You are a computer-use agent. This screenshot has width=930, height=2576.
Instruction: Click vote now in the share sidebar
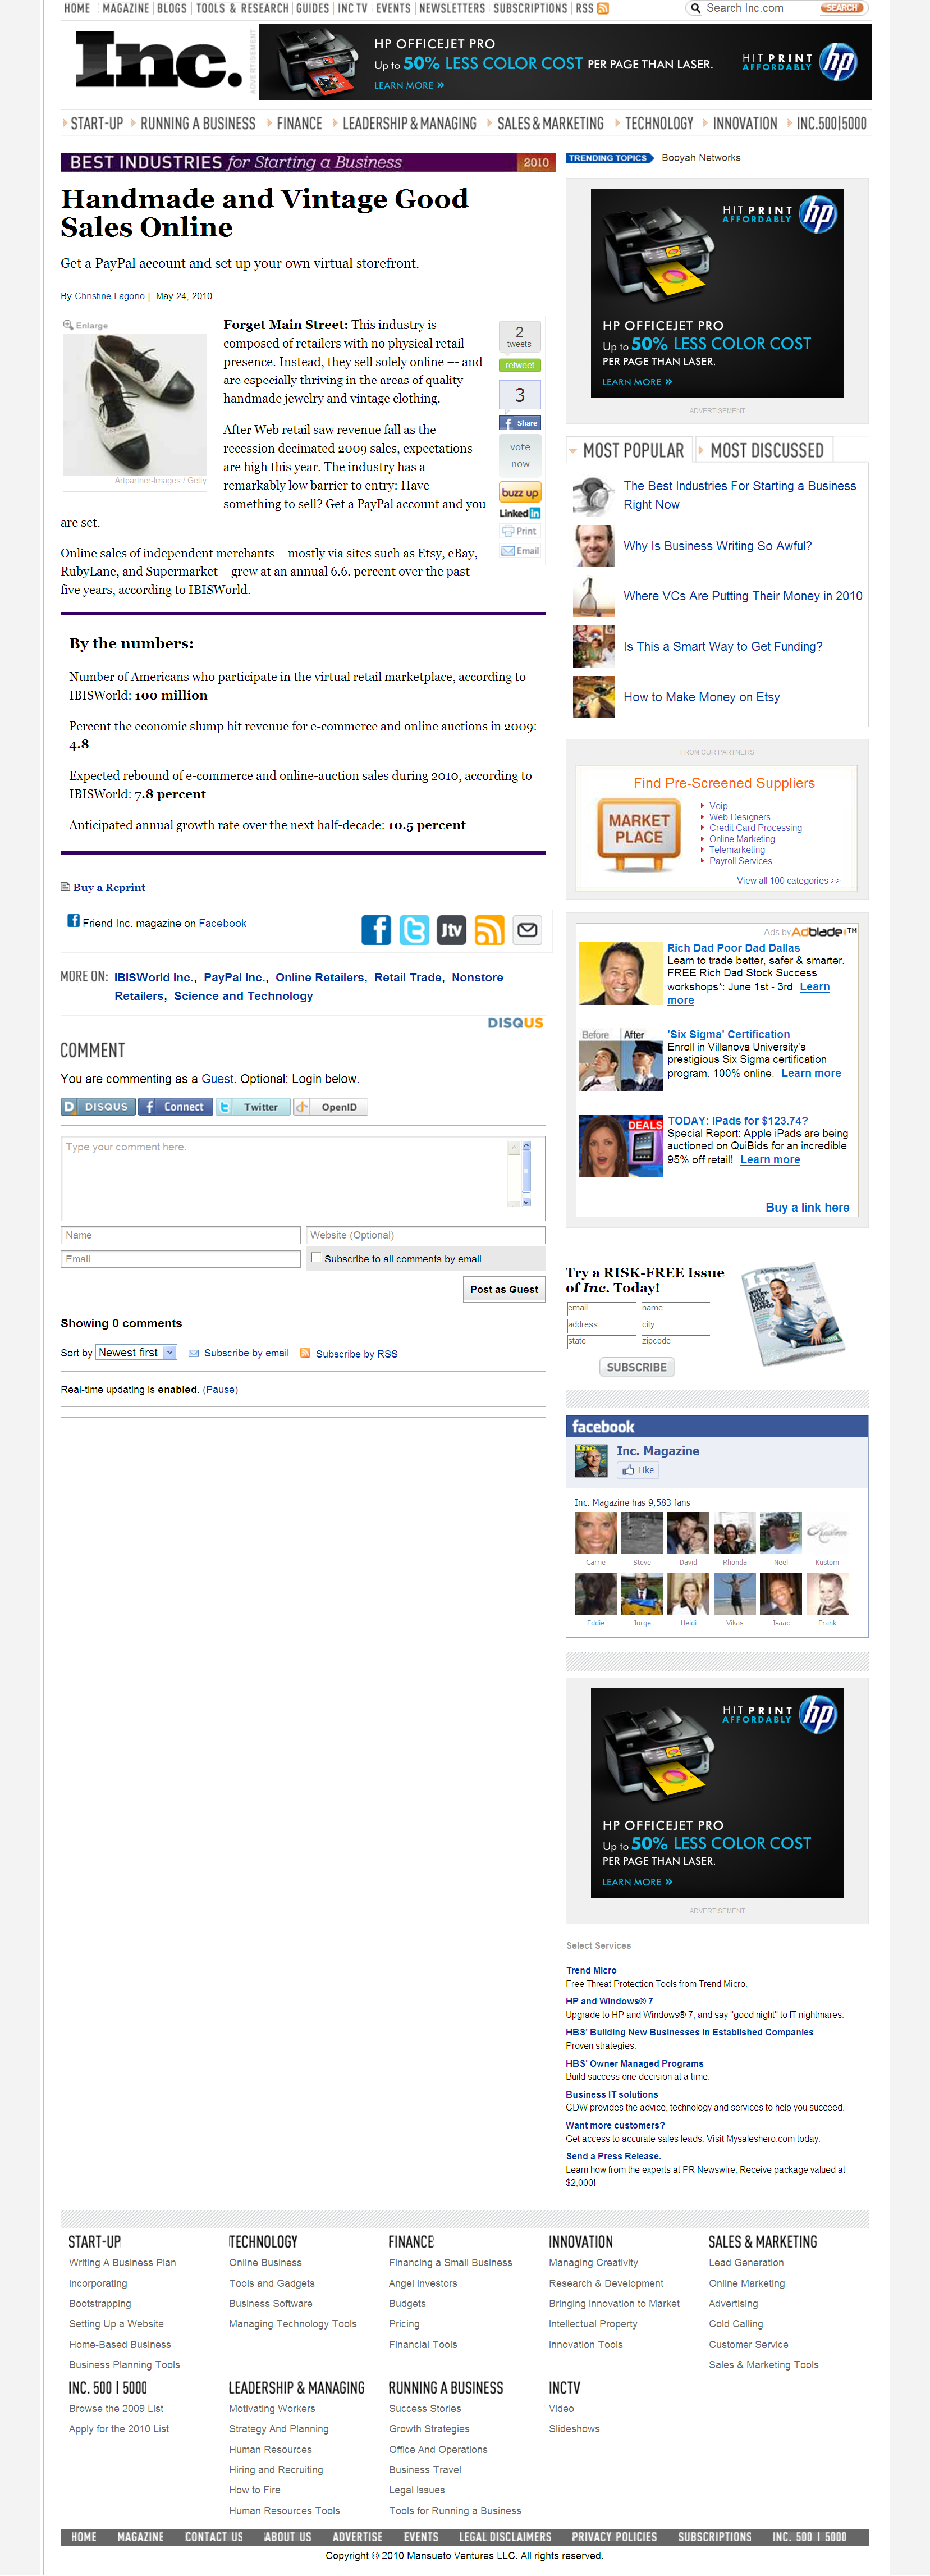point(520,455)
